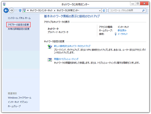Screen dimensions: 151x114
Task: Refresh the address bar view
Action: (x=104, y=11)
